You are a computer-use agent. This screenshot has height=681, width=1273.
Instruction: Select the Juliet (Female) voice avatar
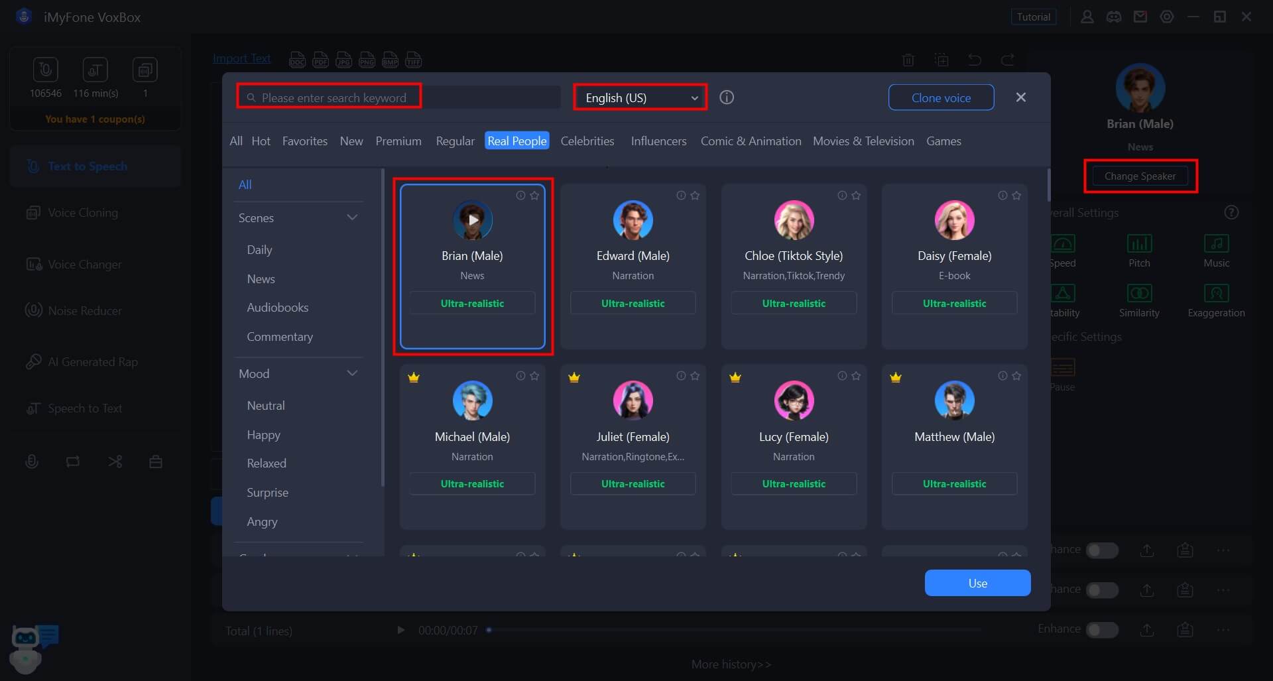(633, 401)
